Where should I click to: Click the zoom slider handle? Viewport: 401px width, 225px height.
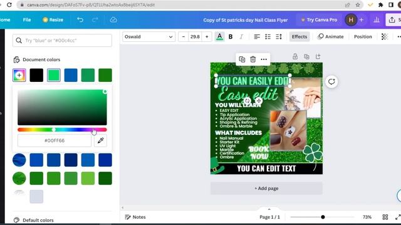pyautogui.click(x=323, y=217)
